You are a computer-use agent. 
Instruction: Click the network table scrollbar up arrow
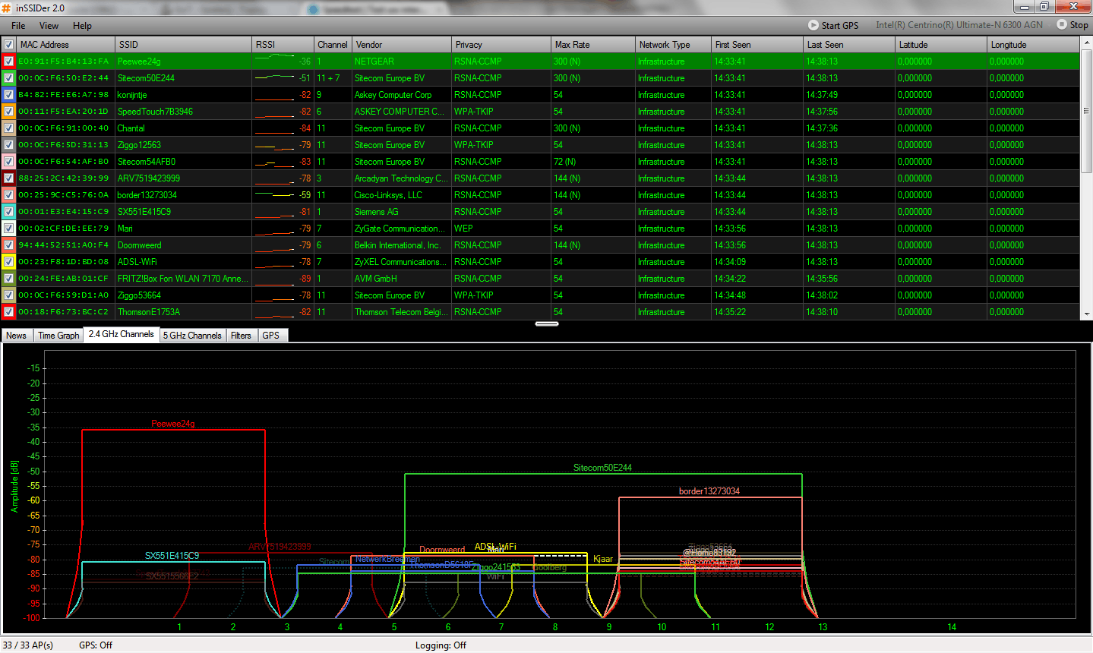click(1086, 43)
